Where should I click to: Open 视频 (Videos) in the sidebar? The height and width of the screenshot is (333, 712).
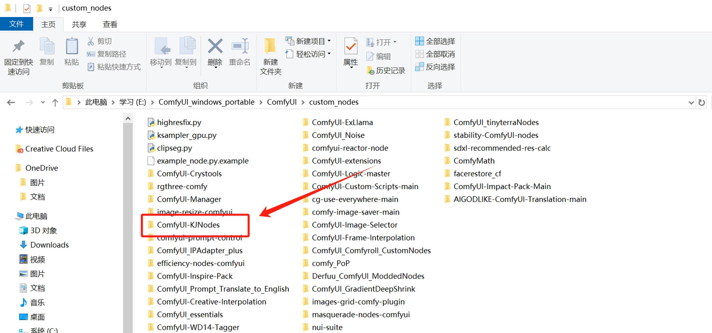pos(32,260)
